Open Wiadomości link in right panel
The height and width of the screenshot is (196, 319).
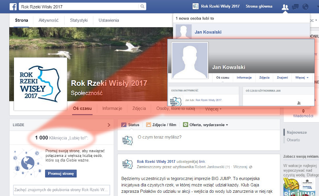[x=303, y=116]
